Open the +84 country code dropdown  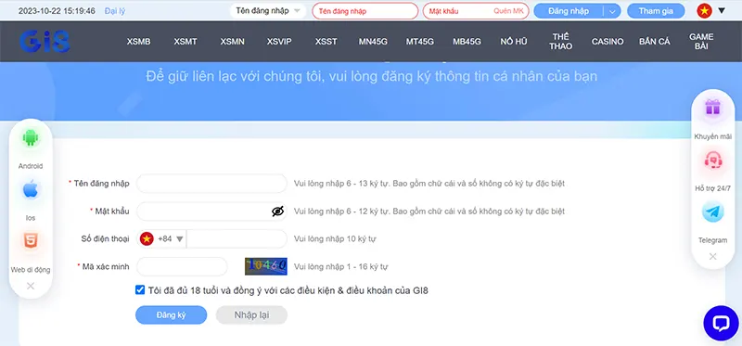161,239
